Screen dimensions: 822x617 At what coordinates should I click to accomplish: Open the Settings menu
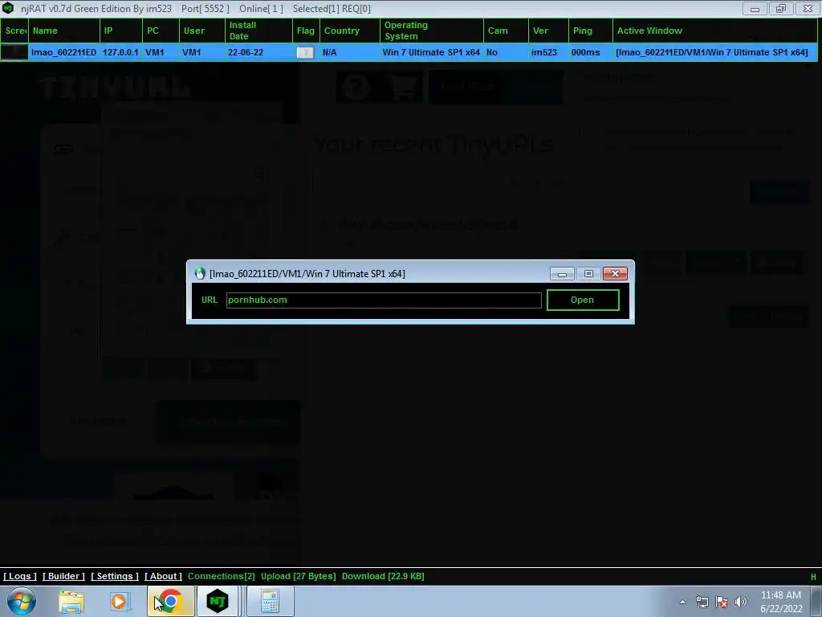[115, 576]
